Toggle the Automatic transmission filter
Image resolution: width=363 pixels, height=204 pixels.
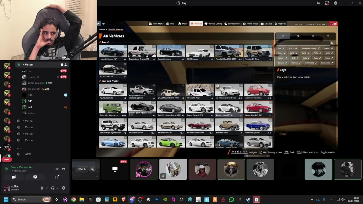tap(311, 63)
